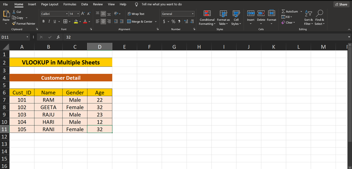Screen dimensions: 352x169
Task: Click the AutoSum sigma icon
Action: [x=283, y=11]
